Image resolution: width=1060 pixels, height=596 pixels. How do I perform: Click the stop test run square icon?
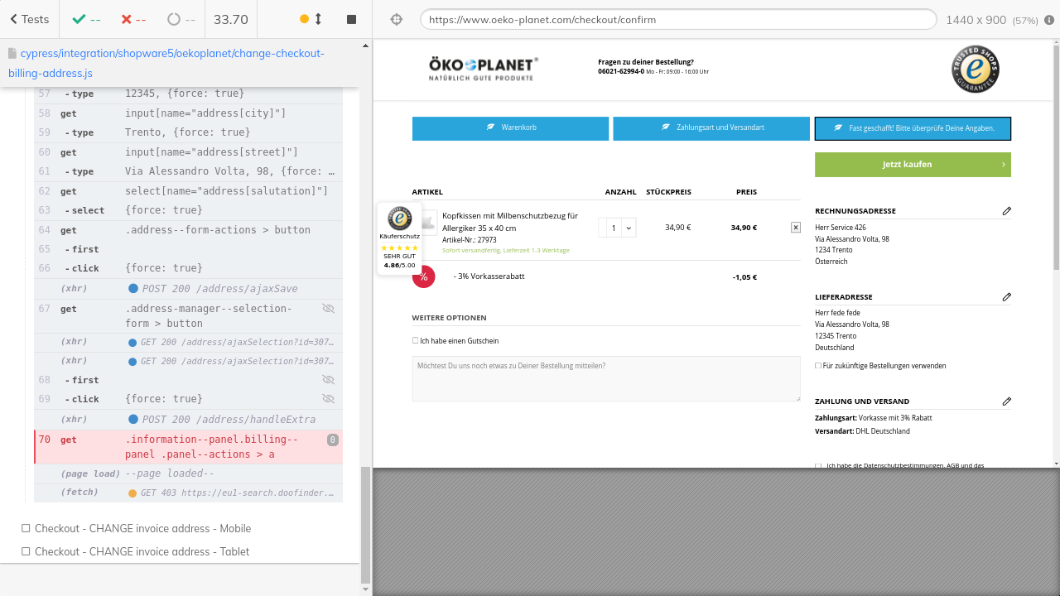(x=351, y=19)
